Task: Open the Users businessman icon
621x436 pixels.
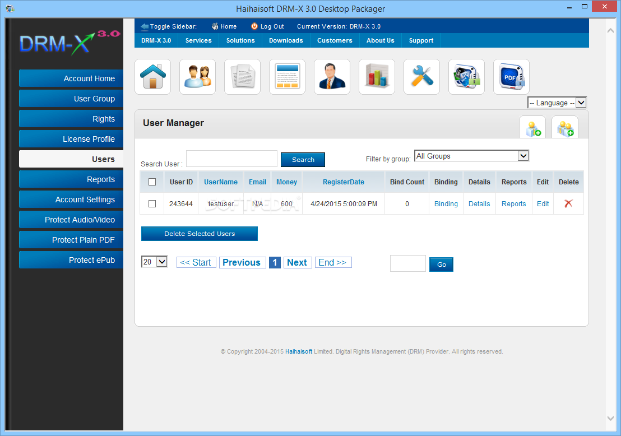Action: (x=332, y=77)
